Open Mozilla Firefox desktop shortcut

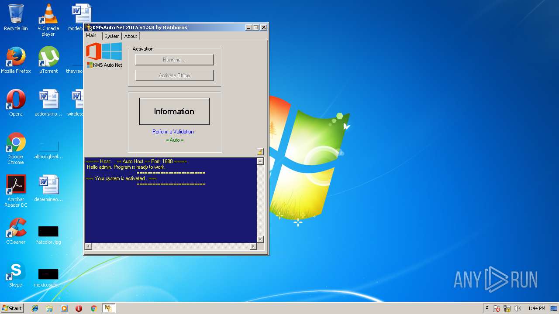coord(16,60)
